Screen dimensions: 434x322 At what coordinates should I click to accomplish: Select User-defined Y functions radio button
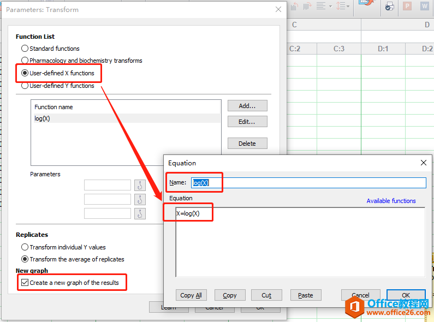tap(25, 86)
